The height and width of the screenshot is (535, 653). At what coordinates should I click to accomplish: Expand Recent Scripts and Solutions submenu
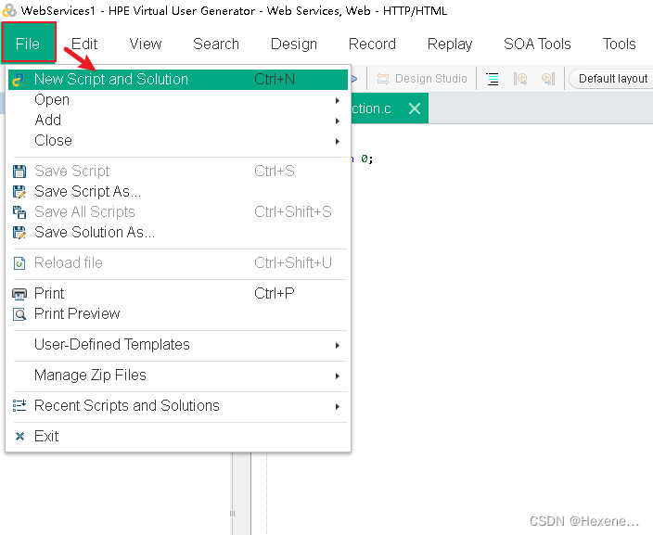[x=178, y=406]
